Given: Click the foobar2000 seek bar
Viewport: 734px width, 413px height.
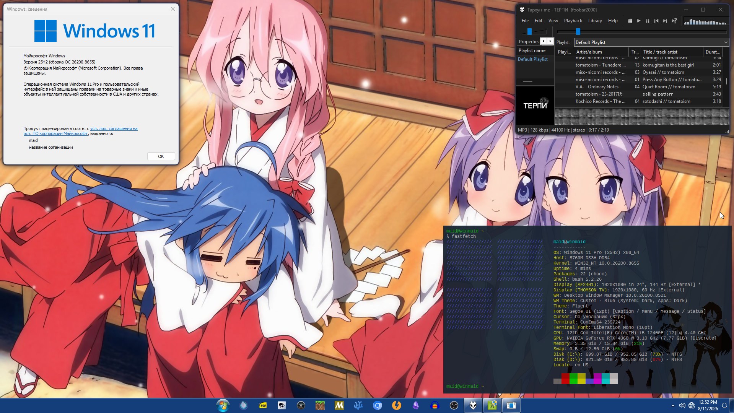Looking at the screenshot, I should (x=642, y=31).
